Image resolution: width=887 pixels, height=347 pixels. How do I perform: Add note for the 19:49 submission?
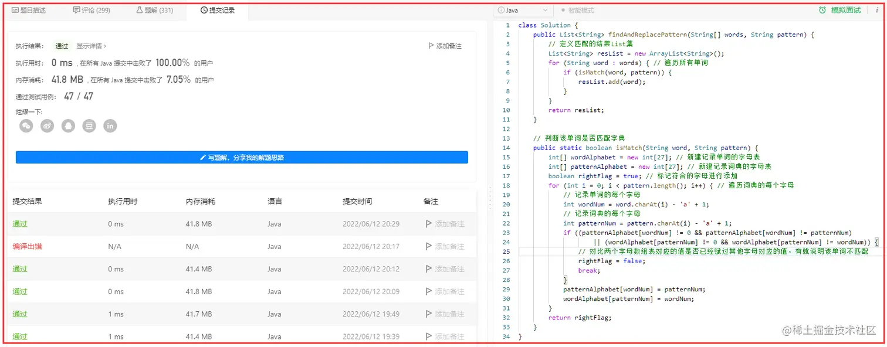[445, 314]
